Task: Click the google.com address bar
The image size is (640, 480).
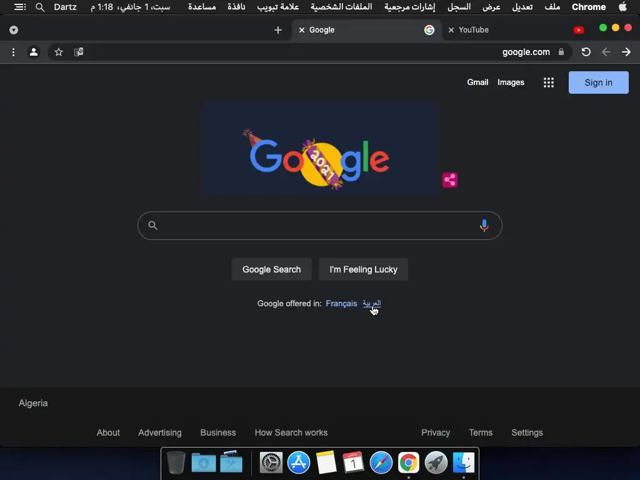Action: tap(310, 52)
